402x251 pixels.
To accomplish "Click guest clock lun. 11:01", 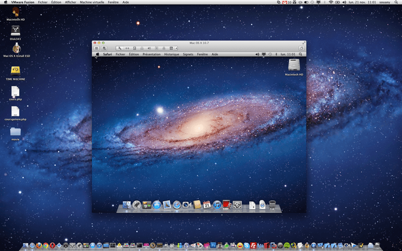I will [x=288, y=54].
